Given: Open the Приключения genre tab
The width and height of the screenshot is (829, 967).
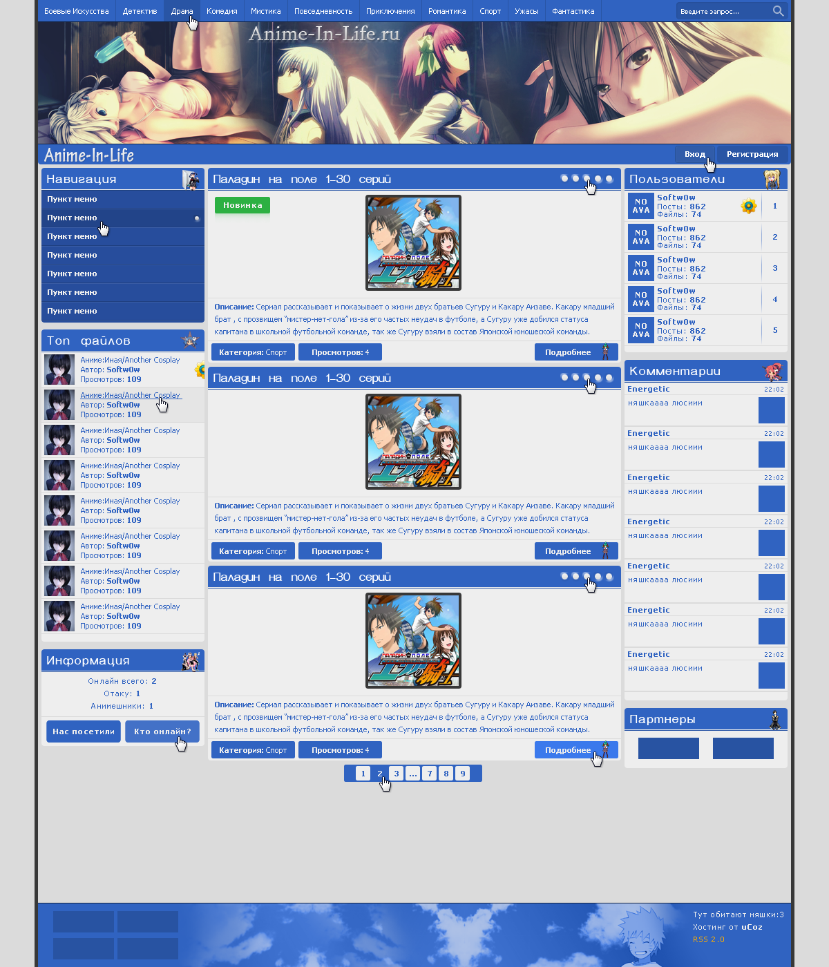Looking at the screenshot, I should pyautogui.click(x=391, y=11).
